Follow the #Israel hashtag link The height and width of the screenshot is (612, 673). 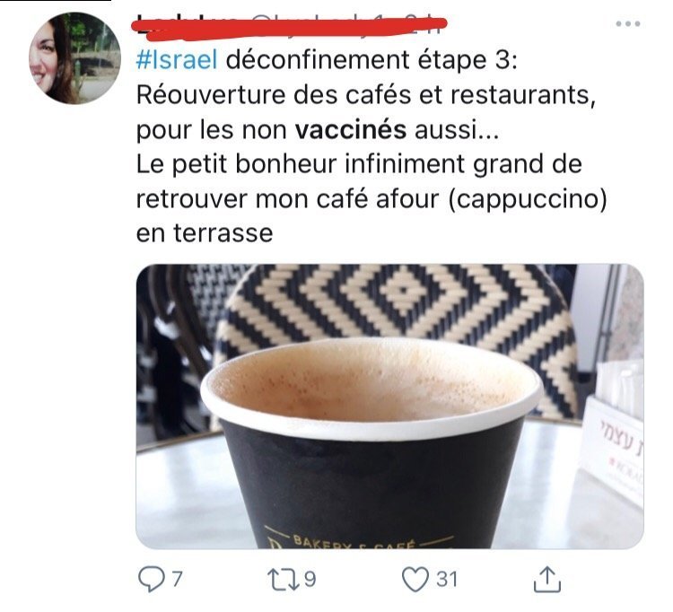click(177, 59)
